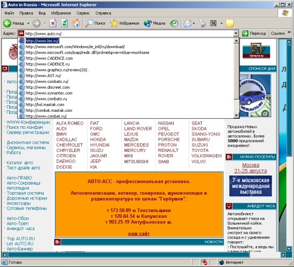Select http://www.CADENCE.com from address list
294x267 pixels.
pos(126,58)
